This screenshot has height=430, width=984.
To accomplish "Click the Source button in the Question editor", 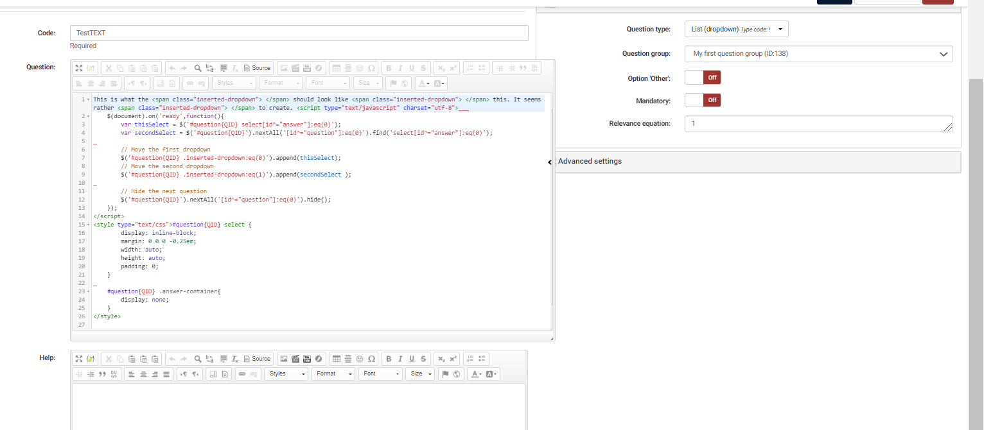I will coord(257,68).
